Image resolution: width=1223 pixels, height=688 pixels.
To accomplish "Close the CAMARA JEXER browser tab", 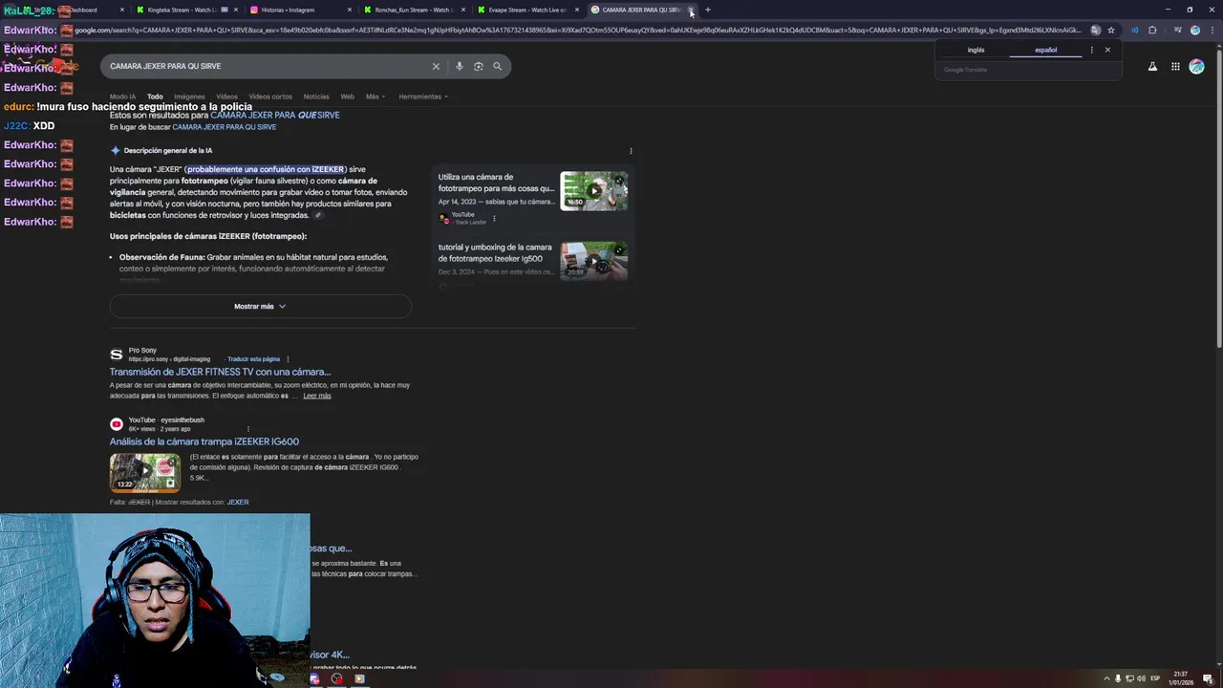I will [x=691, y=10].
